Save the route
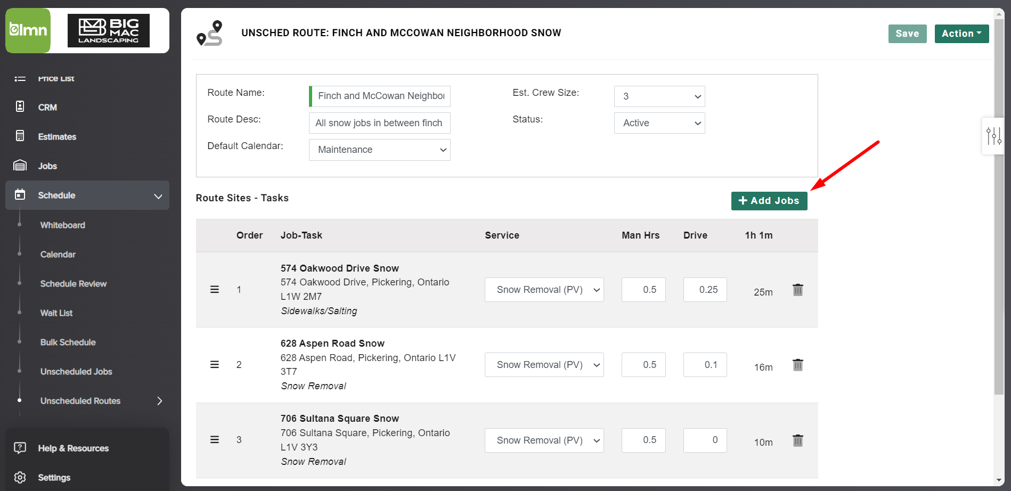This screenshot has height=491, width=1011. 907,34
